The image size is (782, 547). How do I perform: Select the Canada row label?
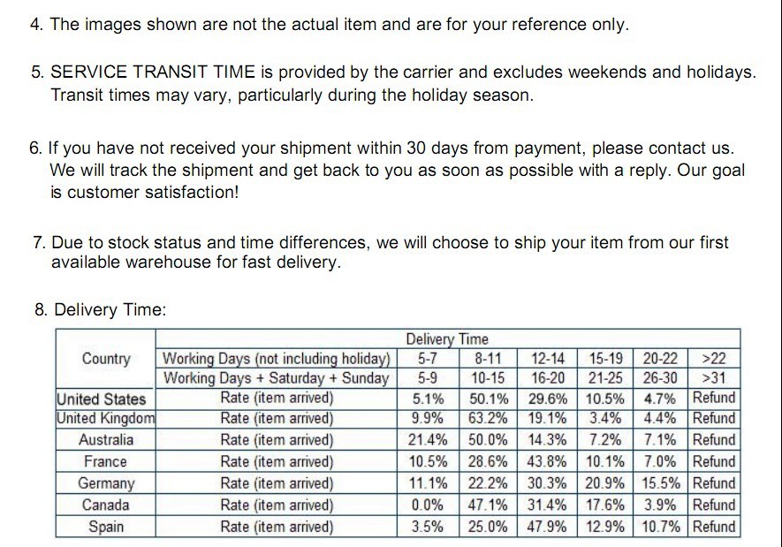[106, 505]
